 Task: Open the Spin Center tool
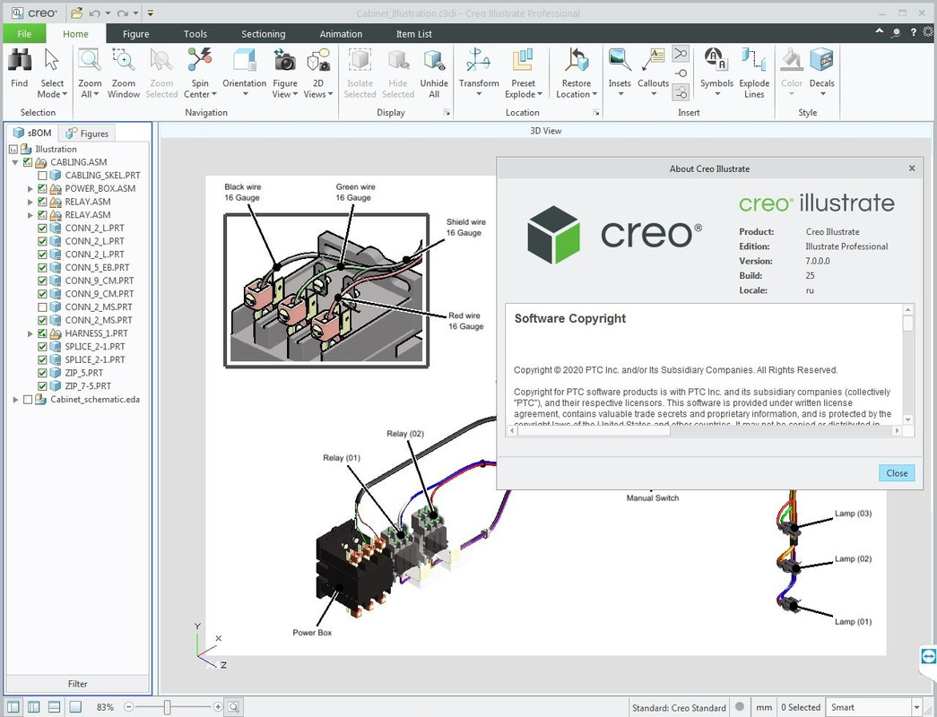pyautogui.click(x=200, y=73)
